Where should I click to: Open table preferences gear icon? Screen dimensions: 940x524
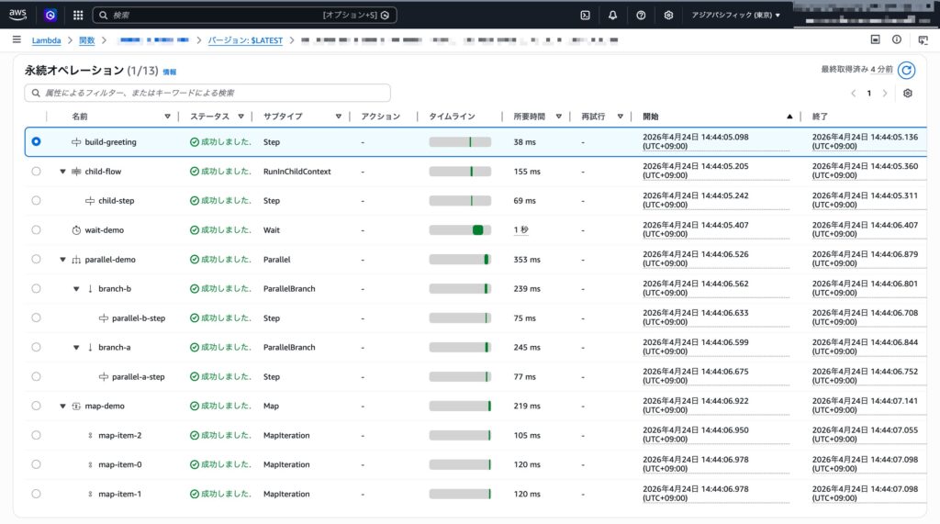(908, 94)
